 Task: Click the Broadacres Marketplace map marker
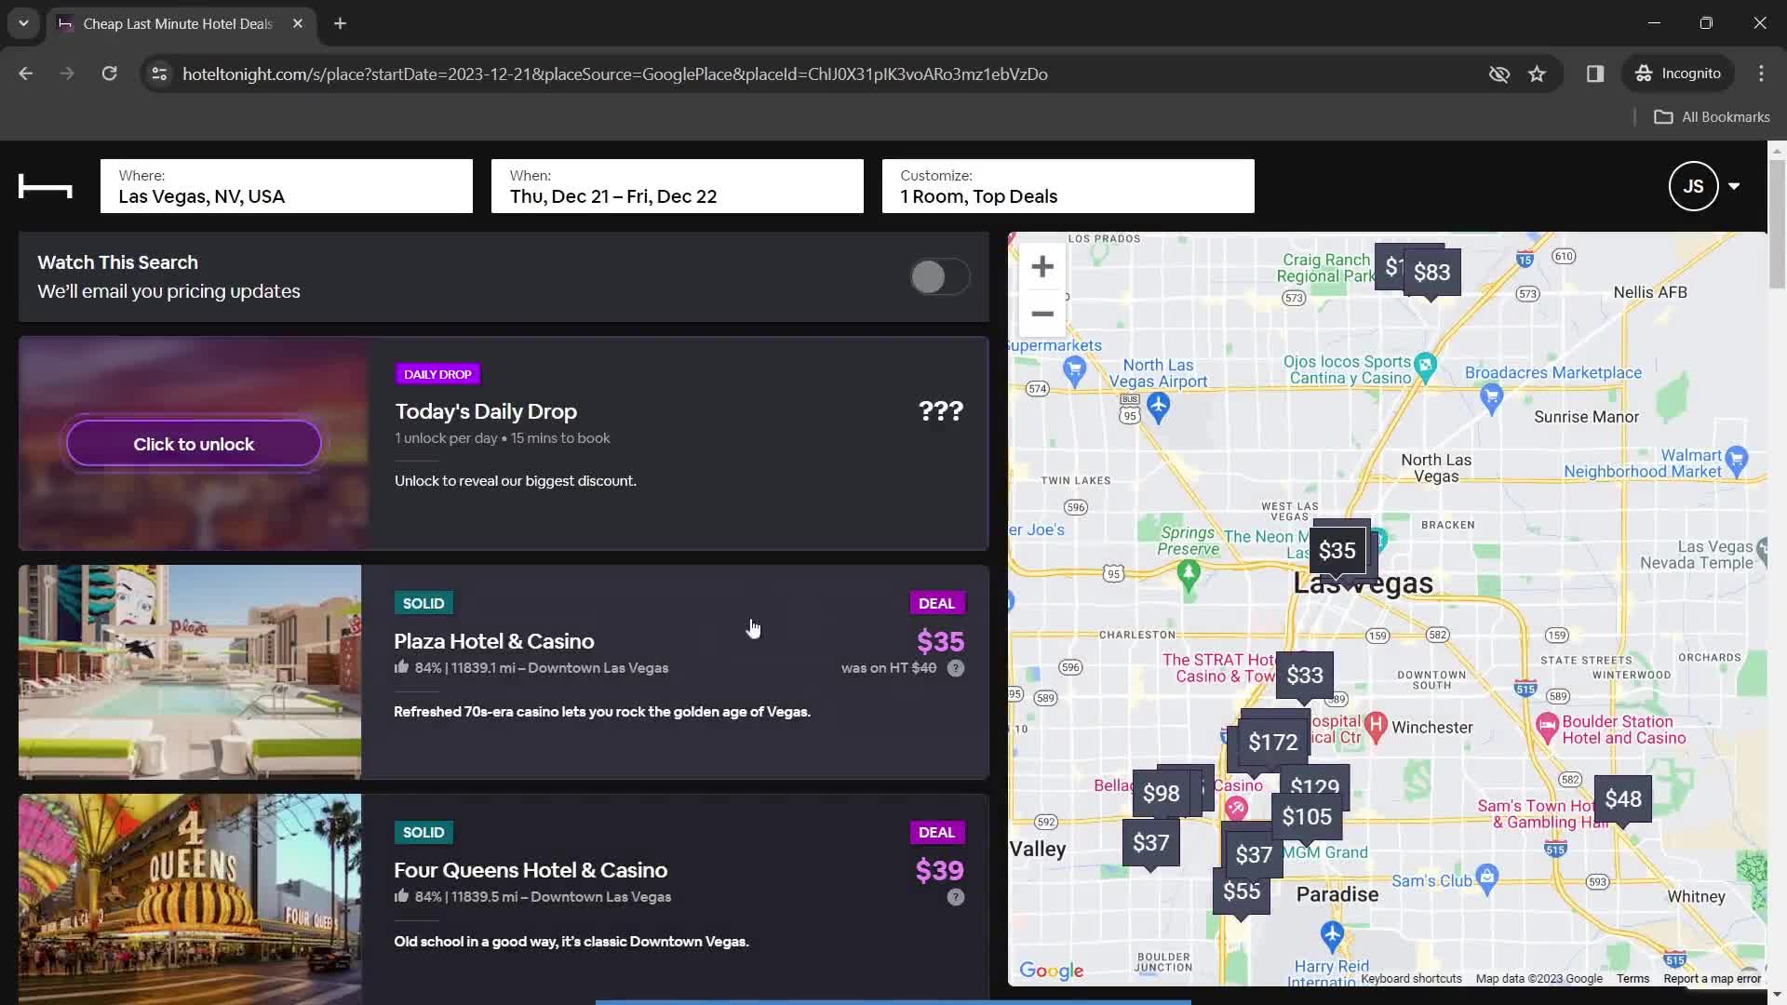[x=1491, y=398]
